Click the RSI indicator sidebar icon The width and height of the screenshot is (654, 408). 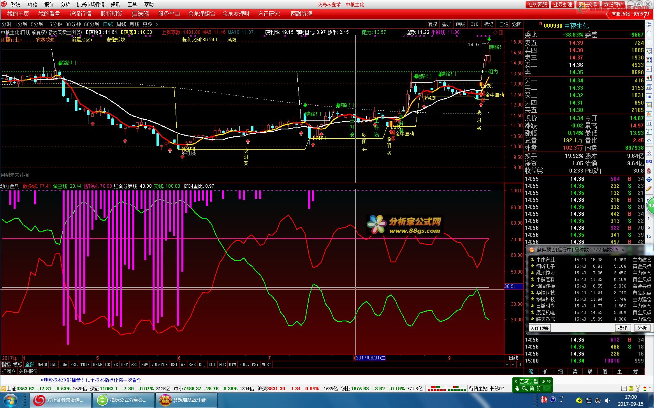649,162
